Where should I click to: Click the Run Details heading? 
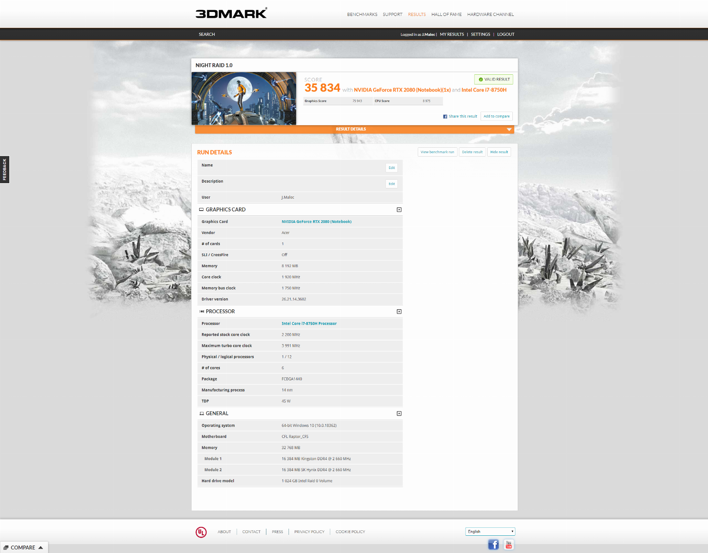(215, 153)
